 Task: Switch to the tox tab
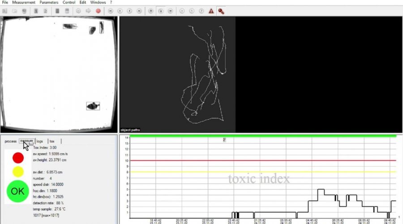coord(52,141)
